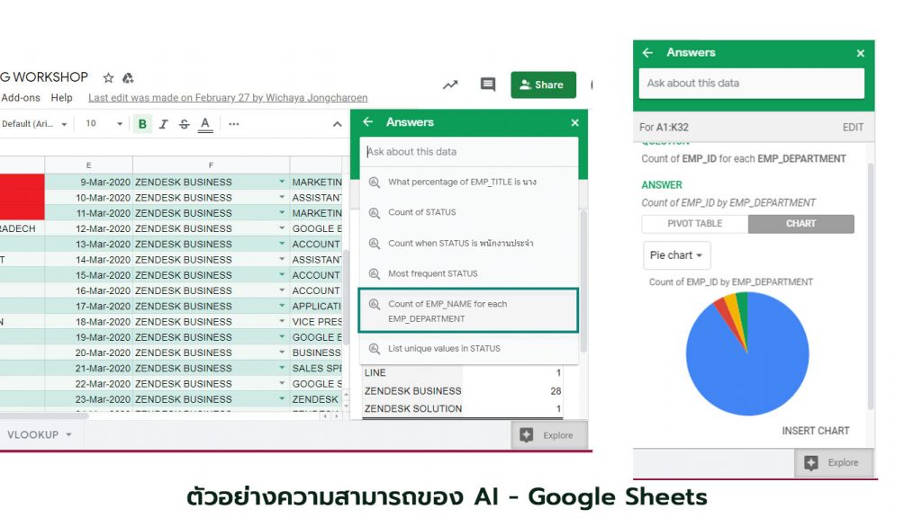Go back in the left Answers panel

pos(368,121)
